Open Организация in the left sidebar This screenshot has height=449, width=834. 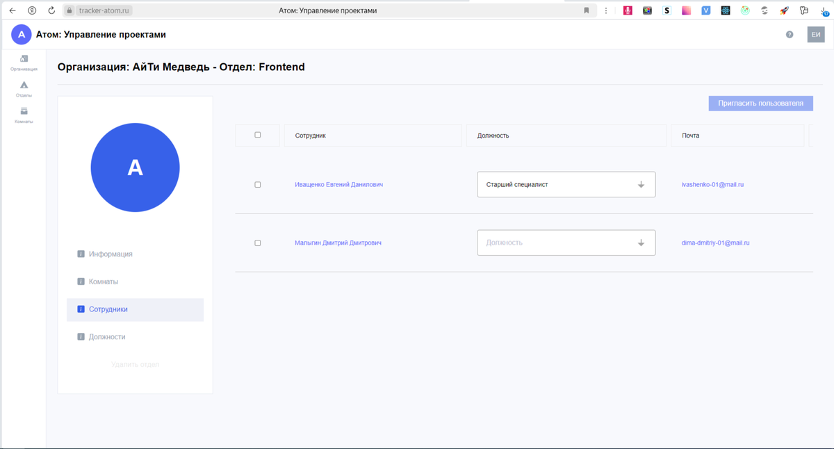[x=24, y=63]
